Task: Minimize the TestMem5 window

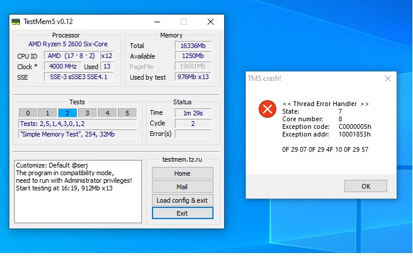Action: pos(157,22)
